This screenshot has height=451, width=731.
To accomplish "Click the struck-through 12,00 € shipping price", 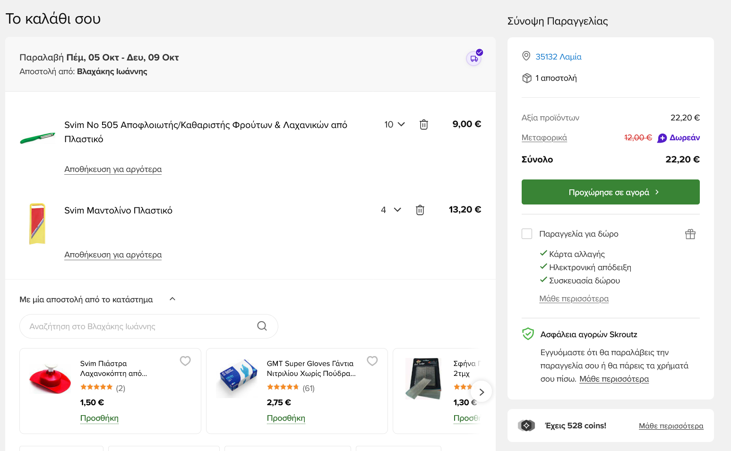I will 638,137.
